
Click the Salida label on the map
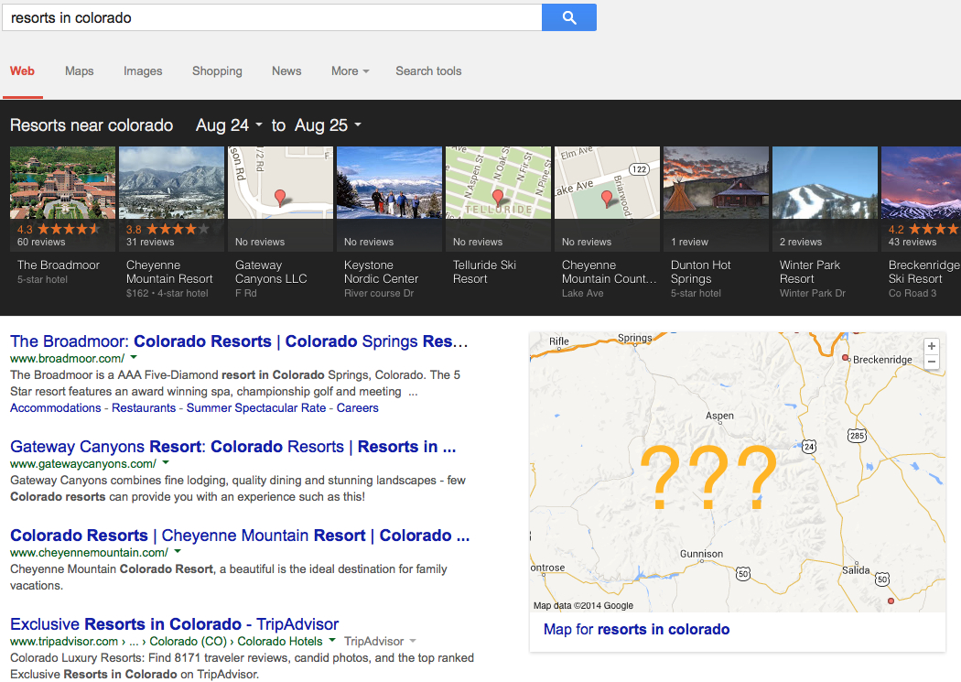coord(856,570)
